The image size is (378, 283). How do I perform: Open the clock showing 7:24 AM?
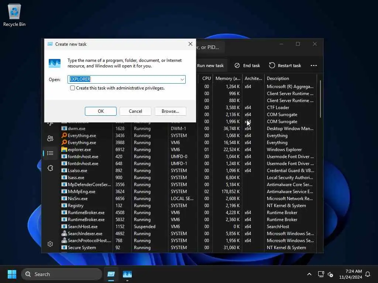pyautogui.click(x=350, y=274)
